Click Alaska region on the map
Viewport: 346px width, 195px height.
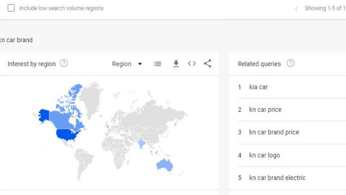point(44,115)
